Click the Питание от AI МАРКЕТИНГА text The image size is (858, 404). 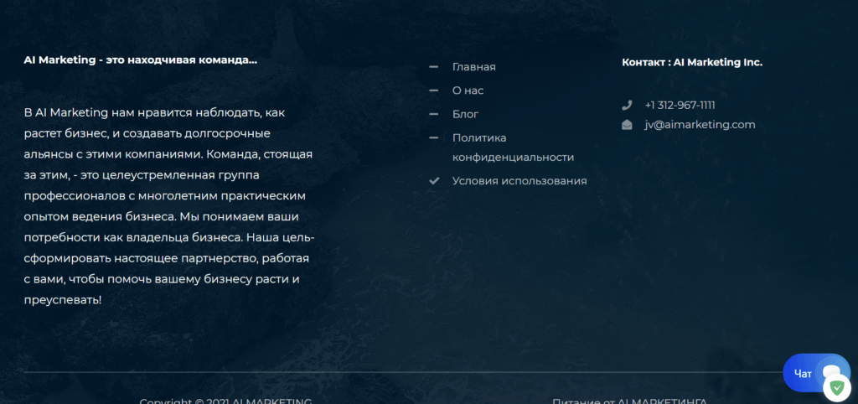pyautogui.click(x=629, y=401)
